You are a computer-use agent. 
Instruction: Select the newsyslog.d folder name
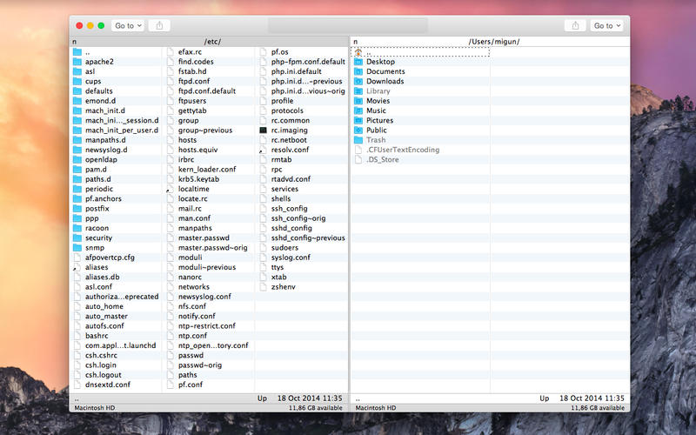click(106, 150)
